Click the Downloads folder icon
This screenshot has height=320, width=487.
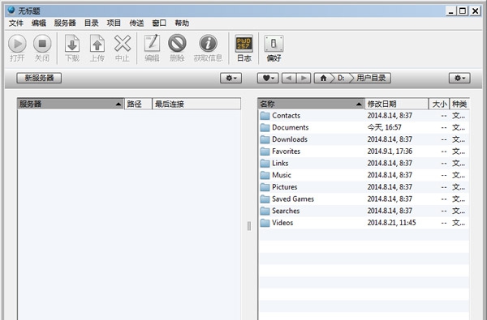(265, 139)
